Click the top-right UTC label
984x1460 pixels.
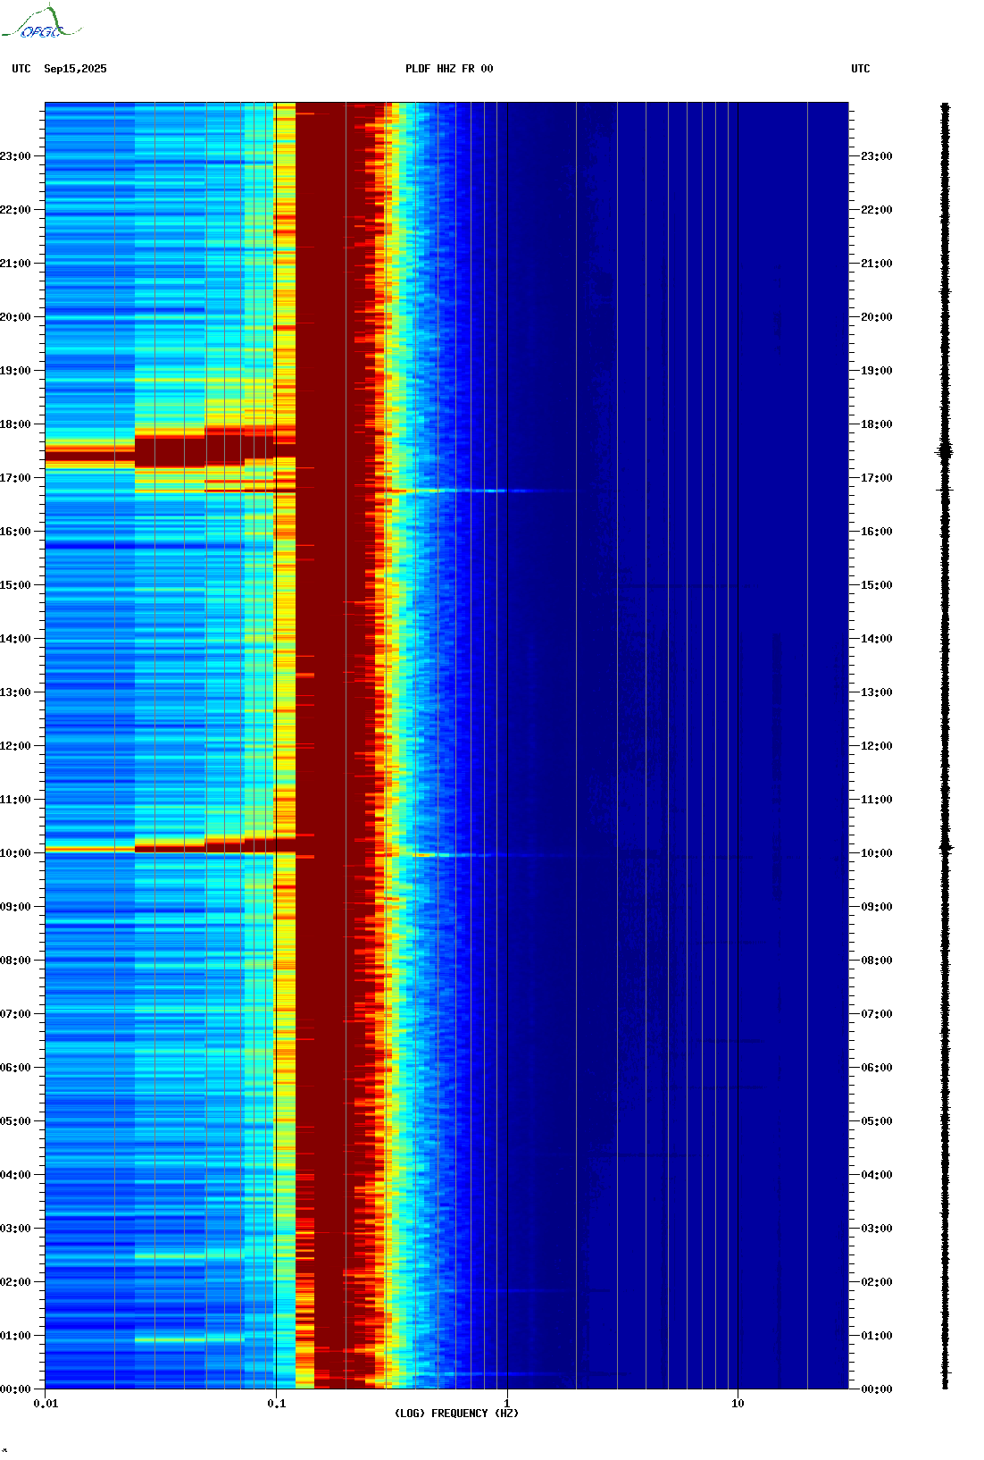click(861, 69)
